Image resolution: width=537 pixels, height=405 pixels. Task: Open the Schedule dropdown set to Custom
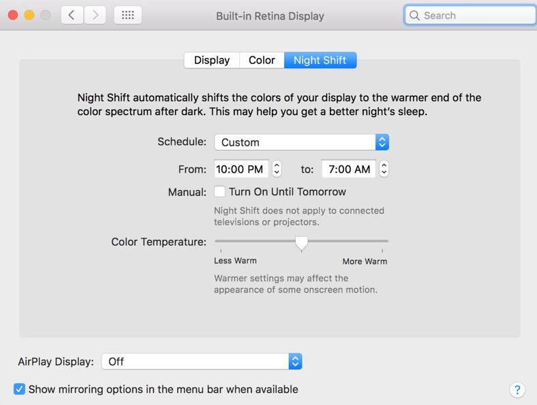coord(301,142)
